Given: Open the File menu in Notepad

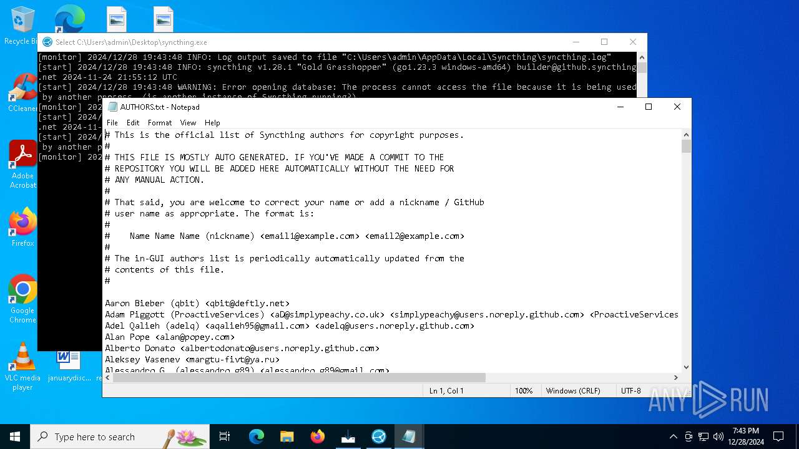Looking at the screenshot, I should [x=112, y=123].
